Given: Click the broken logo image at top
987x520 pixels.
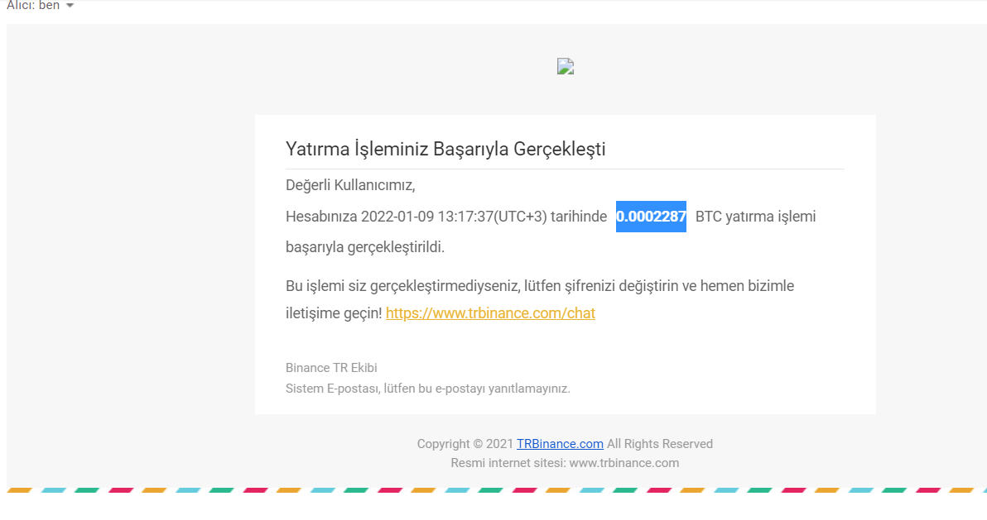Looking at the screenshot, I should coord(566,66).
